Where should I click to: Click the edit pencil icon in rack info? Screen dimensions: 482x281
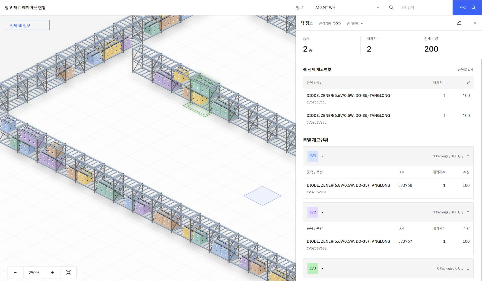click(459, 23)
